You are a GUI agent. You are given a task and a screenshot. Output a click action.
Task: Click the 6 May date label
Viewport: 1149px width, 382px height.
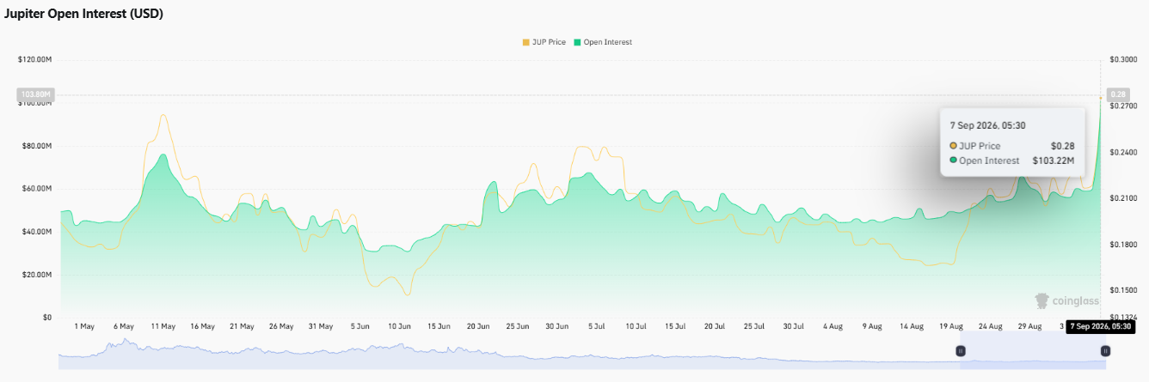[123, 326]
